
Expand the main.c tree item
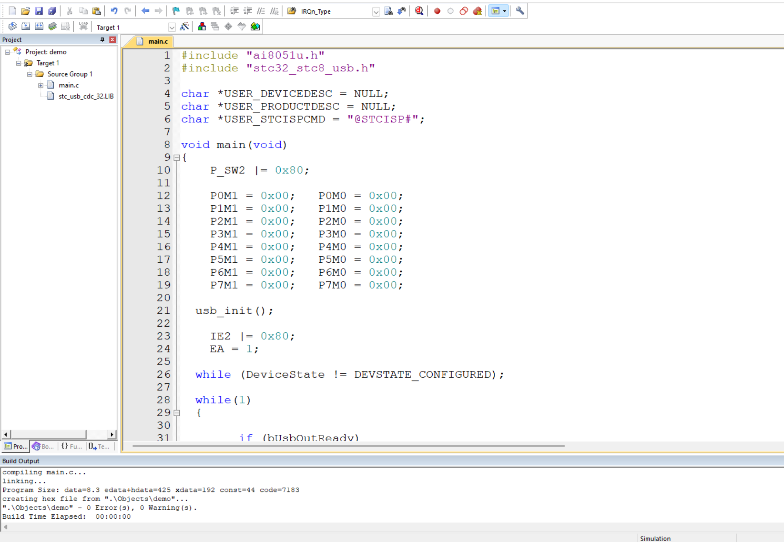click(x=41, y=85)
